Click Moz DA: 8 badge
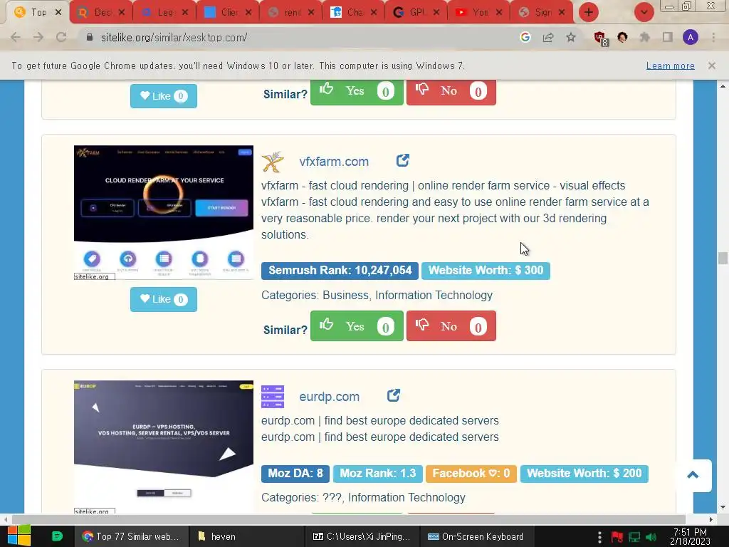 [x=295, y=474]
